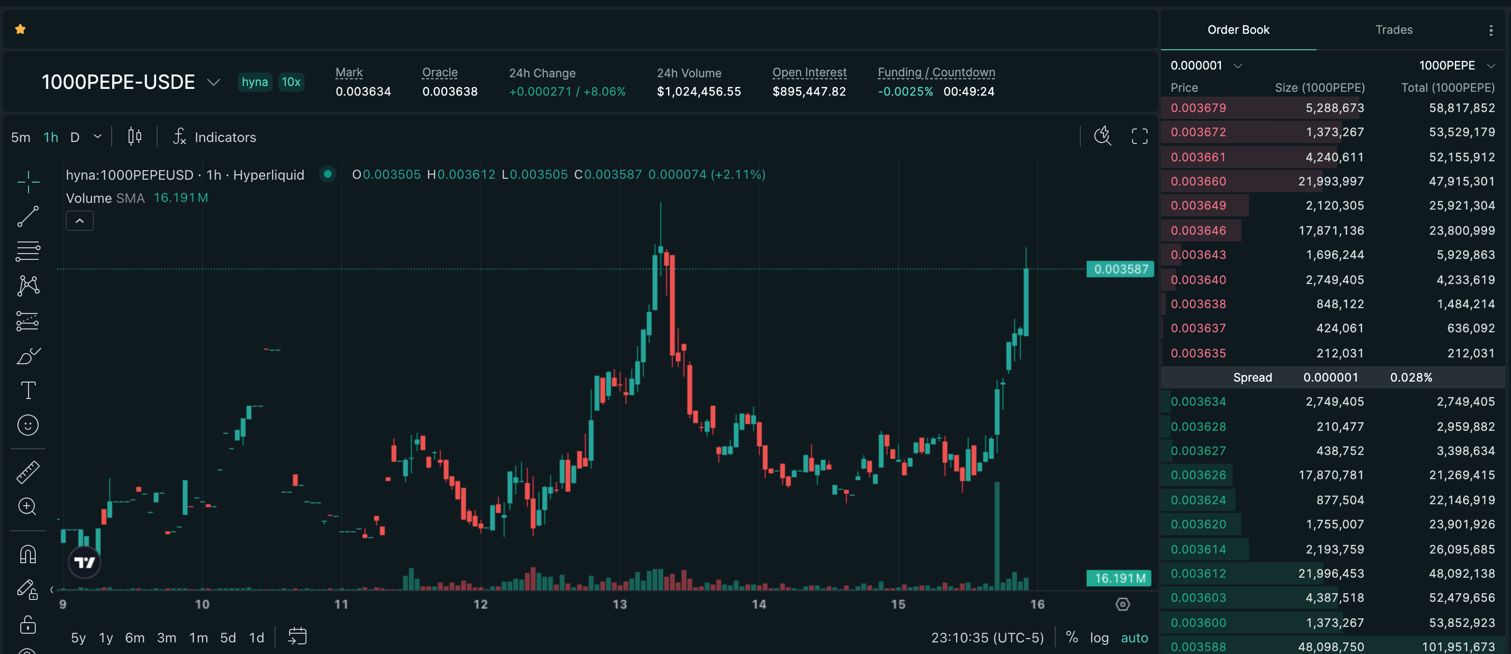
Task: Set chart range to 5d
Action: coord(228,638)
